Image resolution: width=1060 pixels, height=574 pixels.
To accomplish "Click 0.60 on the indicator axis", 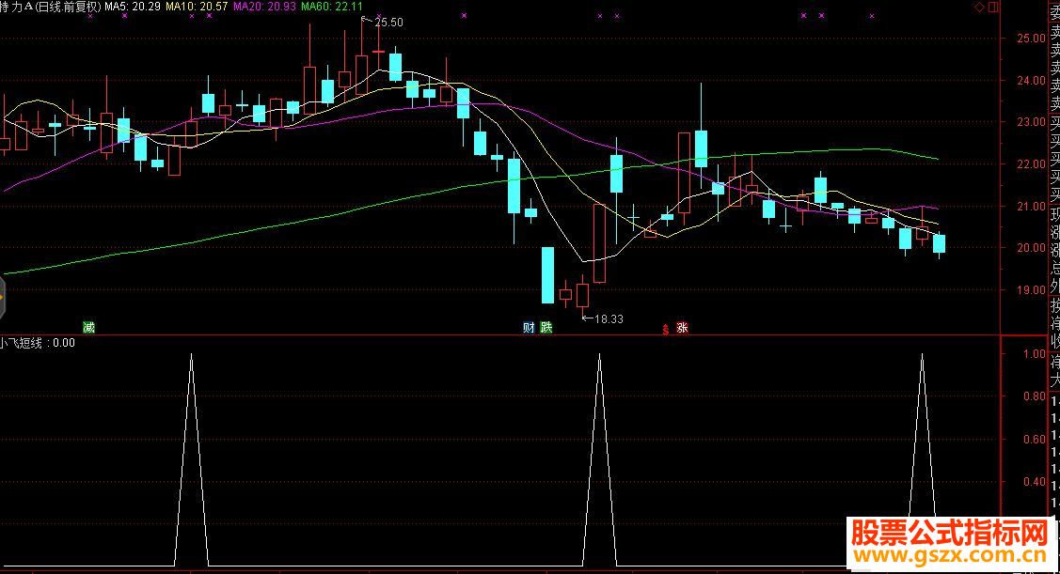I will click(x=1035, y=440).
